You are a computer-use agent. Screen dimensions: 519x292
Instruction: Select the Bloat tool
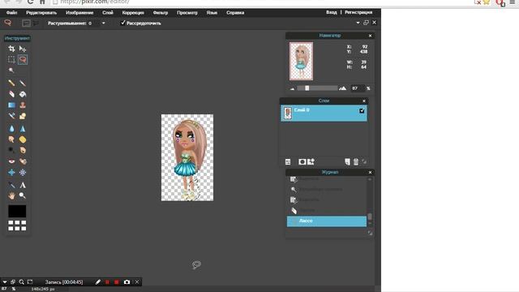tap(11, 173)
